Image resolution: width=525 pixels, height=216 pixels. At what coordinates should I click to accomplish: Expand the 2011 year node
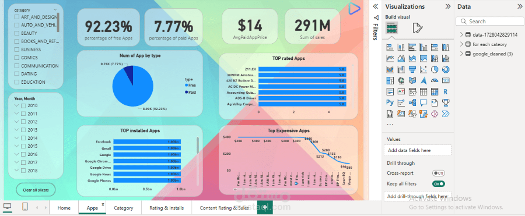click(16, 114)
